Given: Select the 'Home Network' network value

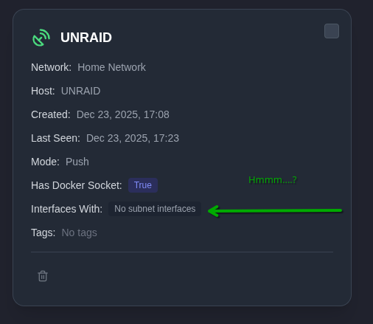Looking at the screenshot, I should [x=111, y=67].
